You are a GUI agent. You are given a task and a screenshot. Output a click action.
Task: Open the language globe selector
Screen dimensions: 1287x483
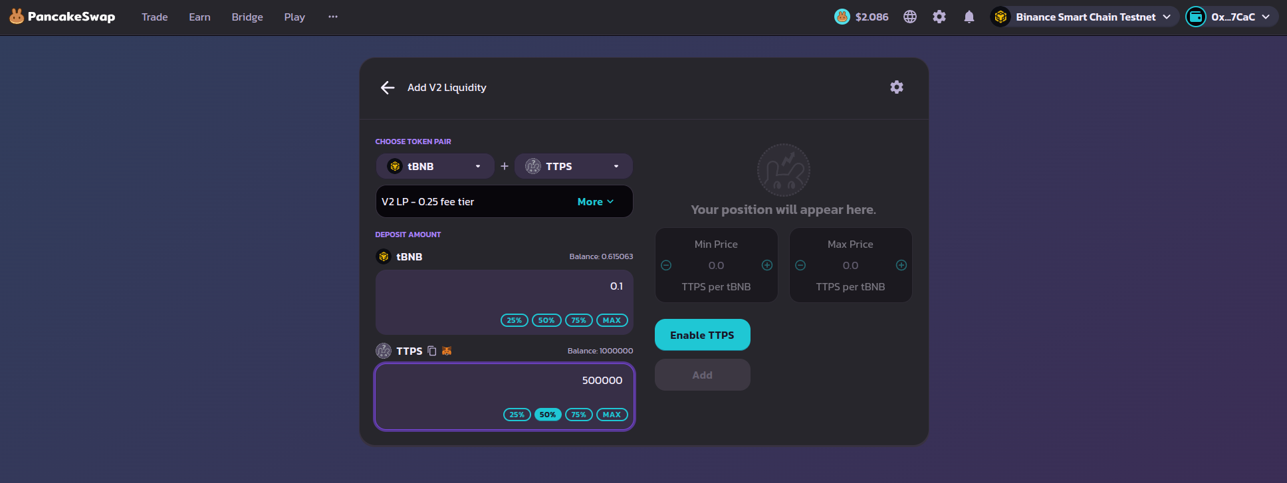910,17
